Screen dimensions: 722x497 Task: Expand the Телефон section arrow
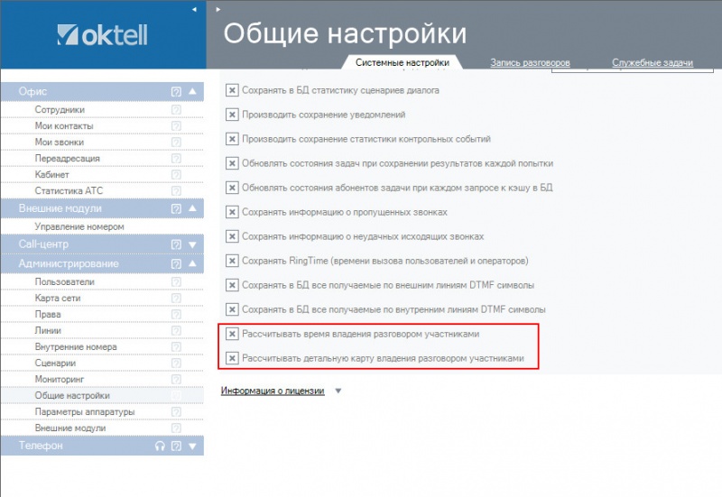click(x=192, y=446)
